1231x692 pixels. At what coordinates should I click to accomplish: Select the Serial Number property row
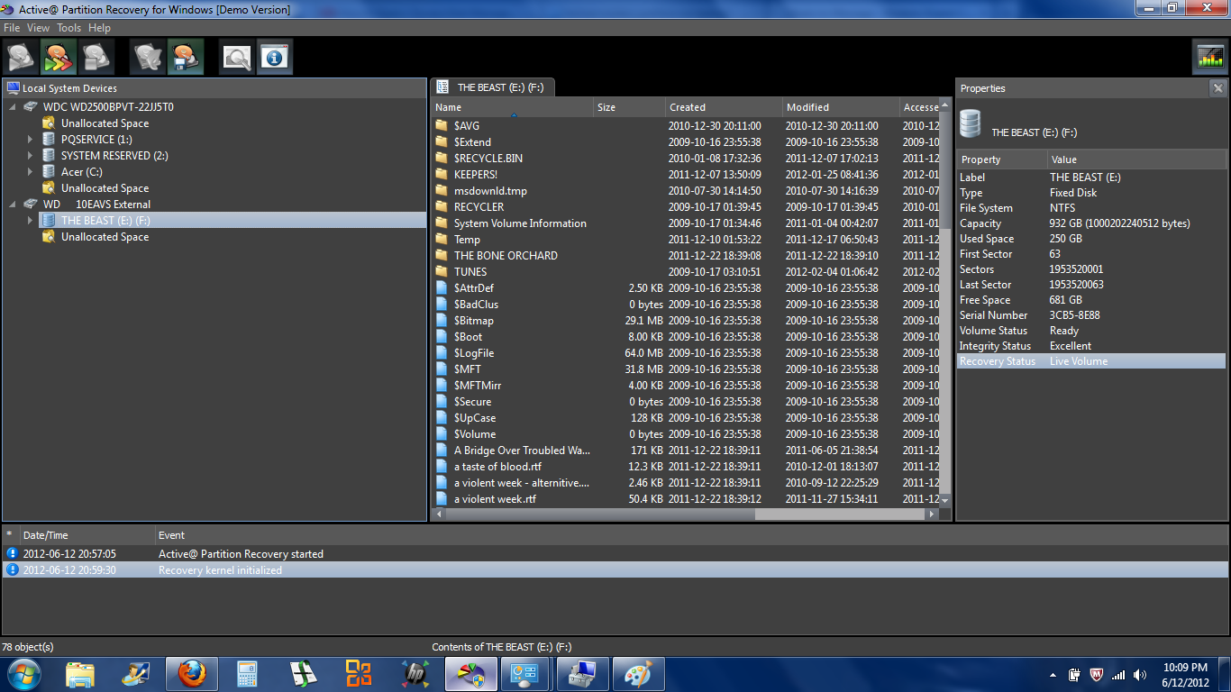[x=1091, y=315]
